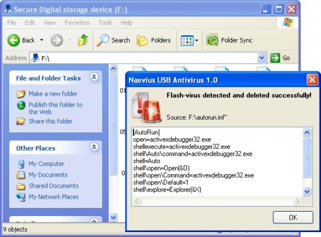The height and width of the screenshot is (237, 321).
Task: Open the View menu
Action: pyautogui.click(x=49, y=22)
